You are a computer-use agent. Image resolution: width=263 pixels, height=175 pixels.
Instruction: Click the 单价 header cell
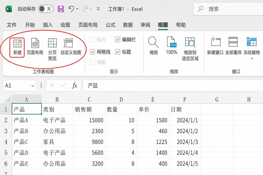click(153, 109)
